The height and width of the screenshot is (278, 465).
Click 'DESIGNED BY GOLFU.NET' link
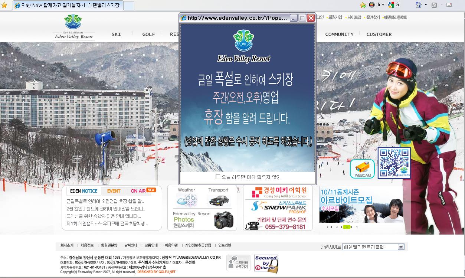point(156,272)
